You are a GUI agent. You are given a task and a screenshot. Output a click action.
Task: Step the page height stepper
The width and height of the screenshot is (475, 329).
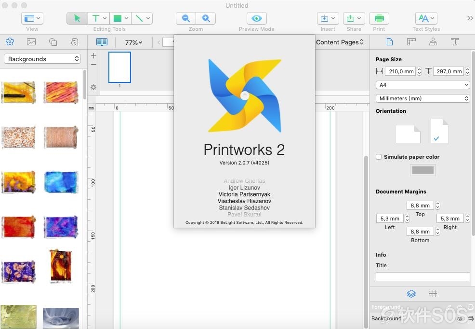(x=467, y=71)
